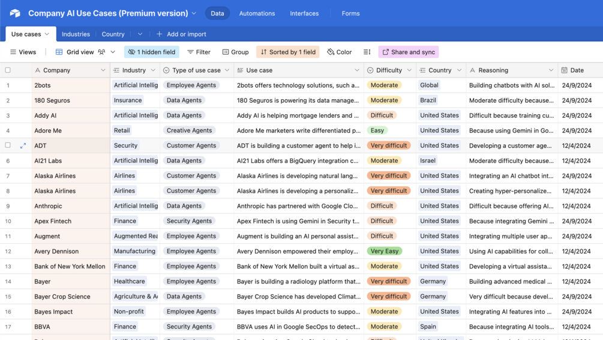Select the Bank of New York Mellon cell

coord(71,266)
